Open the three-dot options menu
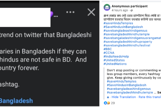The image size is (161, 107). pyautogui.click(x=70, y=12)
